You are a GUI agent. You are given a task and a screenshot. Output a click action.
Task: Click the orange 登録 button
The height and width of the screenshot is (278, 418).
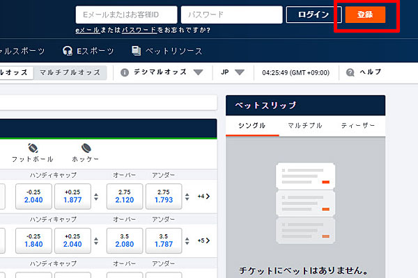pos(365,15)
